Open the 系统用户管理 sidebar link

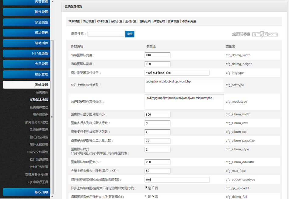click(x=39, y=107)
